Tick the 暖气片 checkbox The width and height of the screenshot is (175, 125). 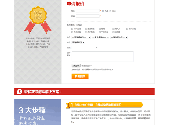click(x=113, y=29)
